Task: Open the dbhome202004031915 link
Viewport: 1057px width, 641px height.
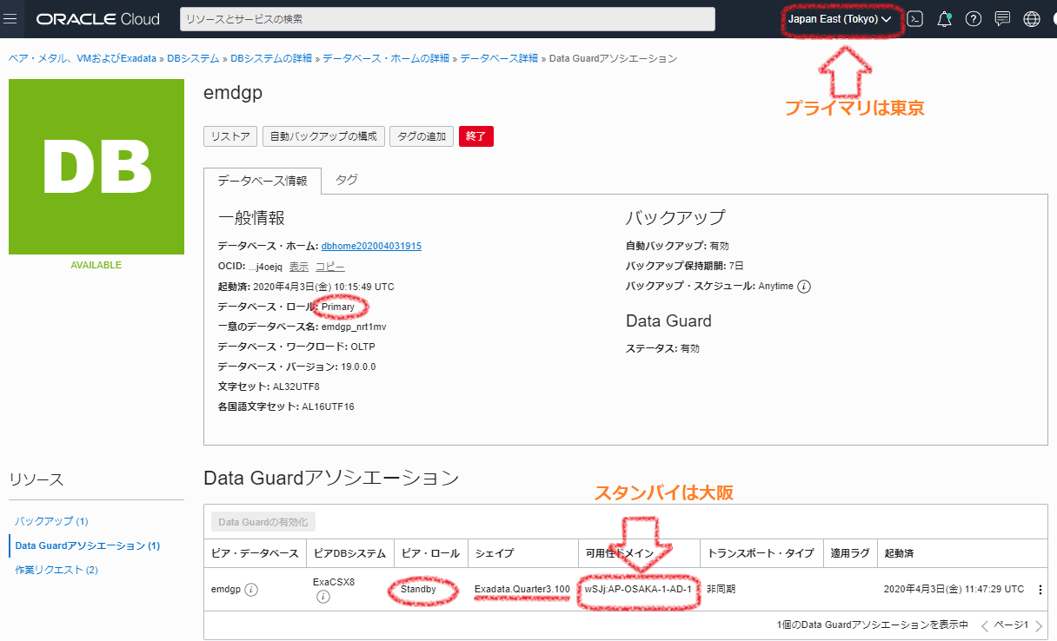Action: coord(371,246)
